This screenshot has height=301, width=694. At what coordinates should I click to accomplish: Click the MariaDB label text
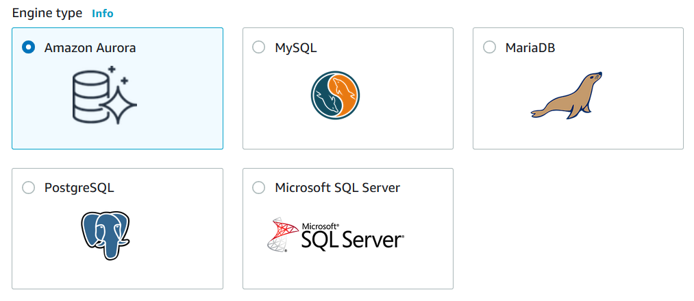530,48
